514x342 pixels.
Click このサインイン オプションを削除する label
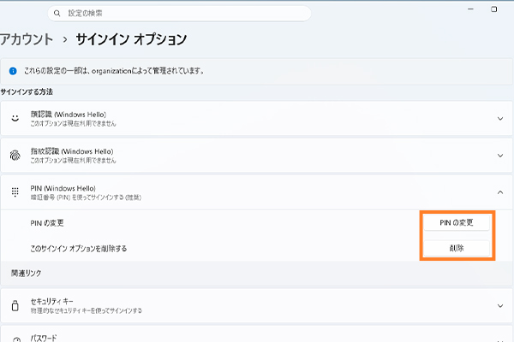point(79,249)
